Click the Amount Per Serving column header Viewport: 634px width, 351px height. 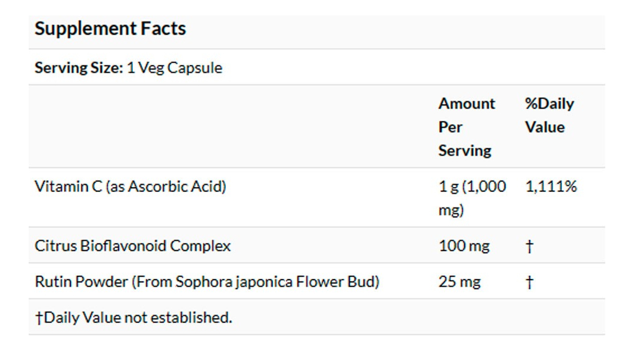click(x=467, y=127)
